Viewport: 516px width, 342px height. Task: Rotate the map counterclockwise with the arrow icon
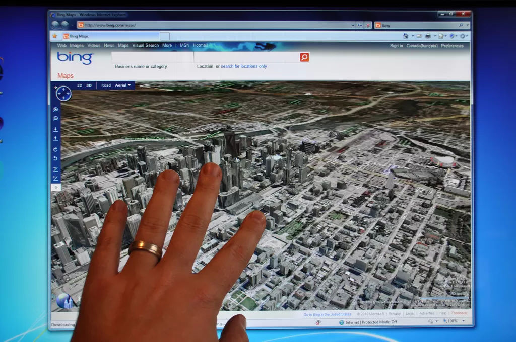55,158
